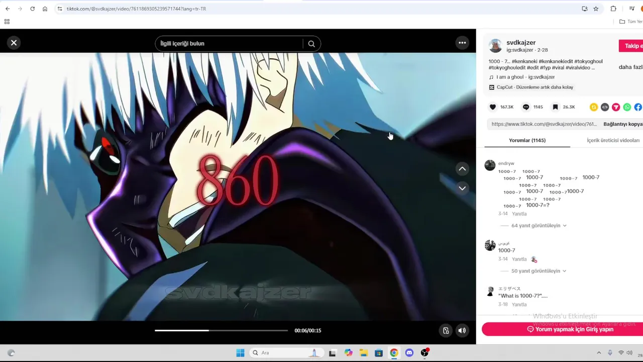
Task: Open endryw's commenter avatar
Action: point(490,165)
